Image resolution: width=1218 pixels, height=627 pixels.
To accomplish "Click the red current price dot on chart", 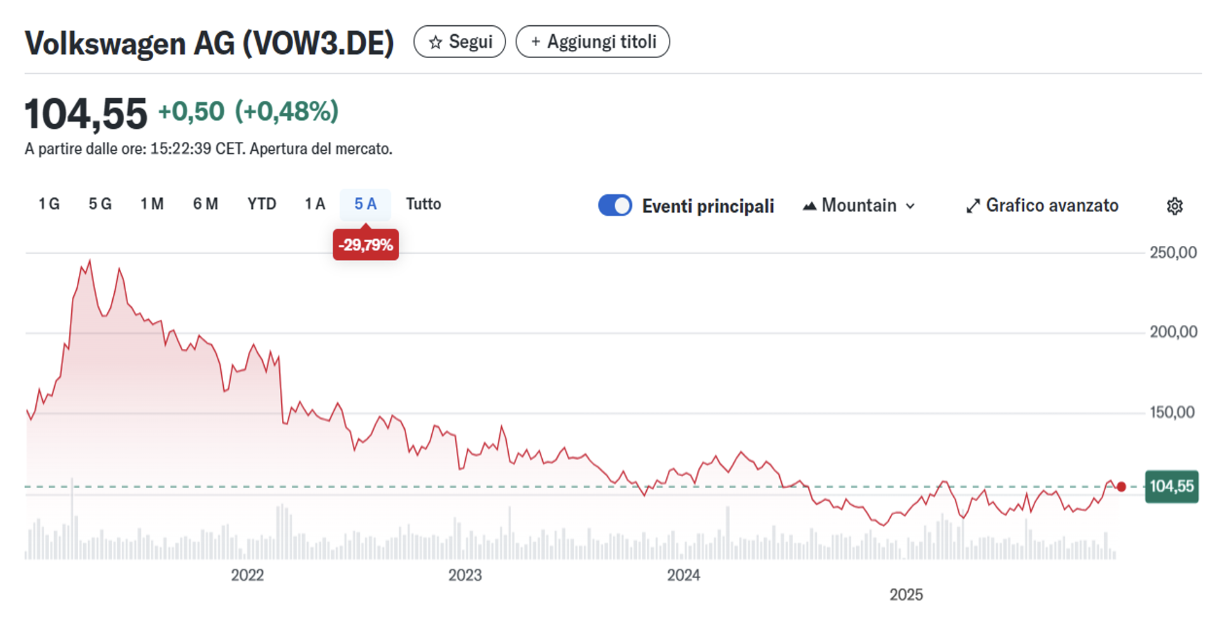I will (1121, 486).
